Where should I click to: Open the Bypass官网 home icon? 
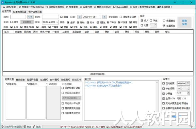coord(114,7)
